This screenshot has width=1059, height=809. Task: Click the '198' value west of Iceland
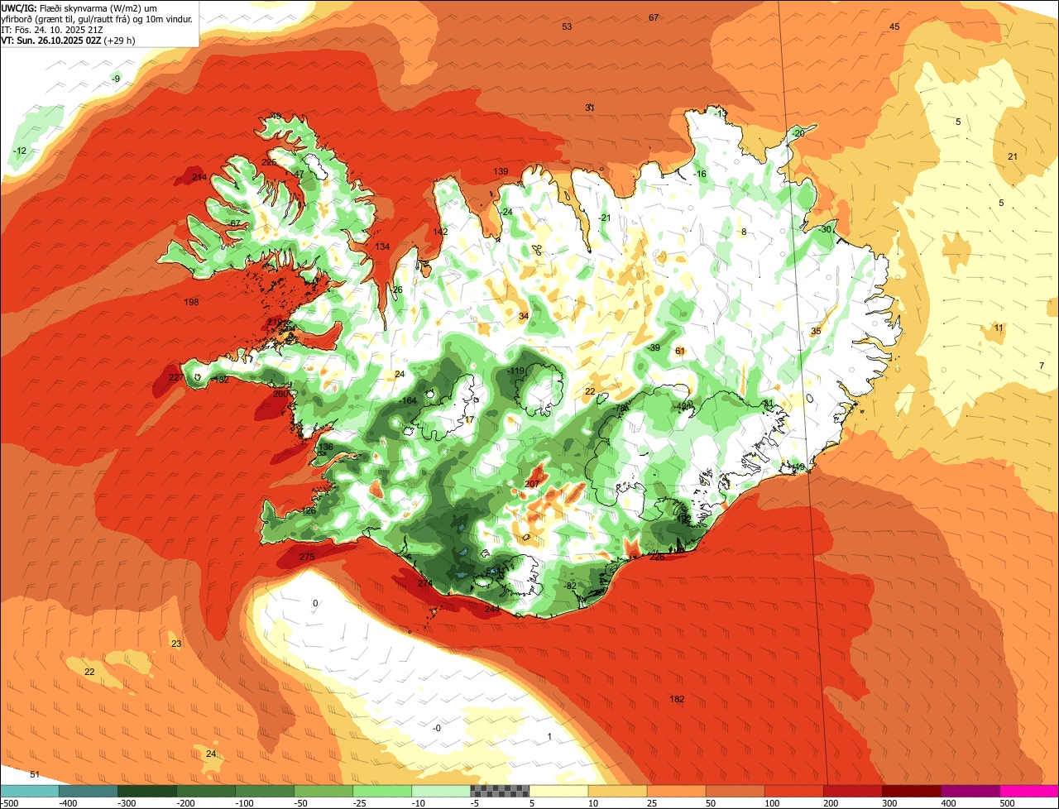(192, 302)
